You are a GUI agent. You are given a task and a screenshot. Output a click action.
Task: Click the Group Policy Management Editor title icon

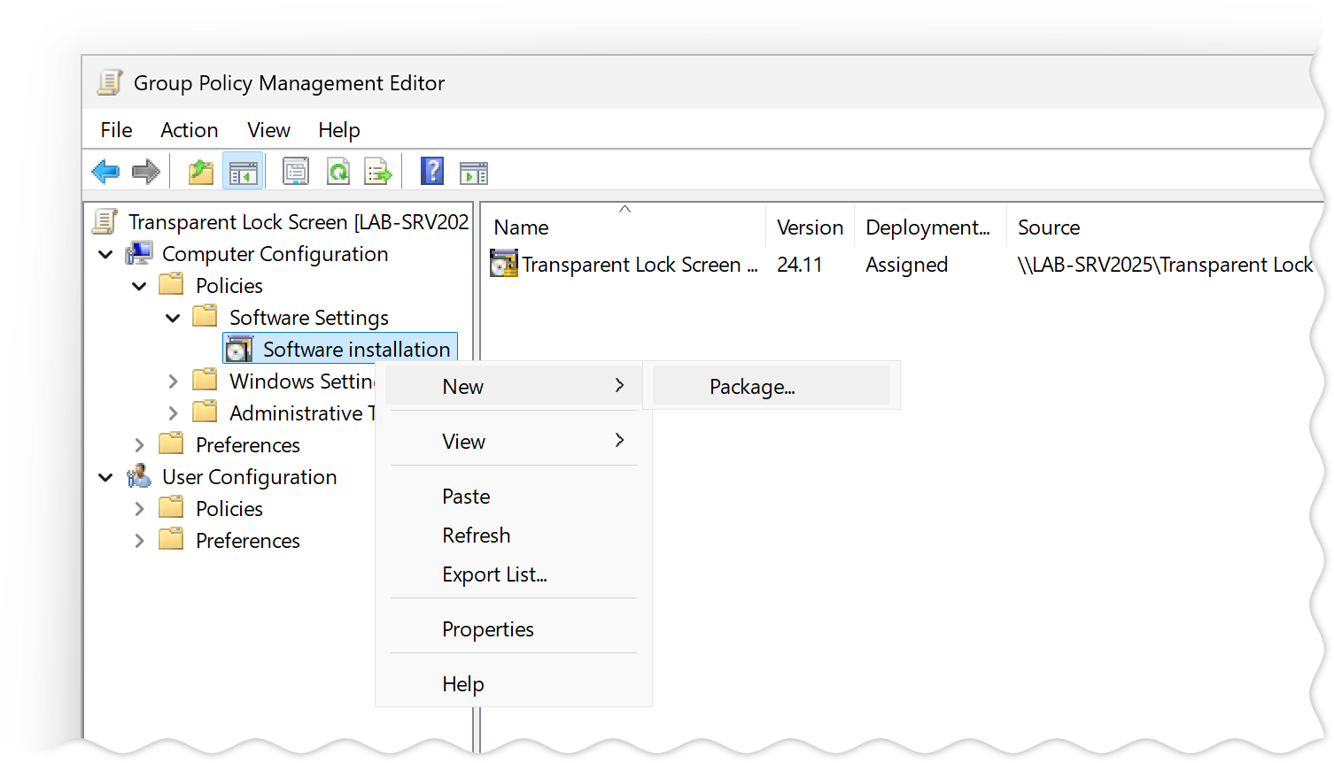click(x=110, y=82)
